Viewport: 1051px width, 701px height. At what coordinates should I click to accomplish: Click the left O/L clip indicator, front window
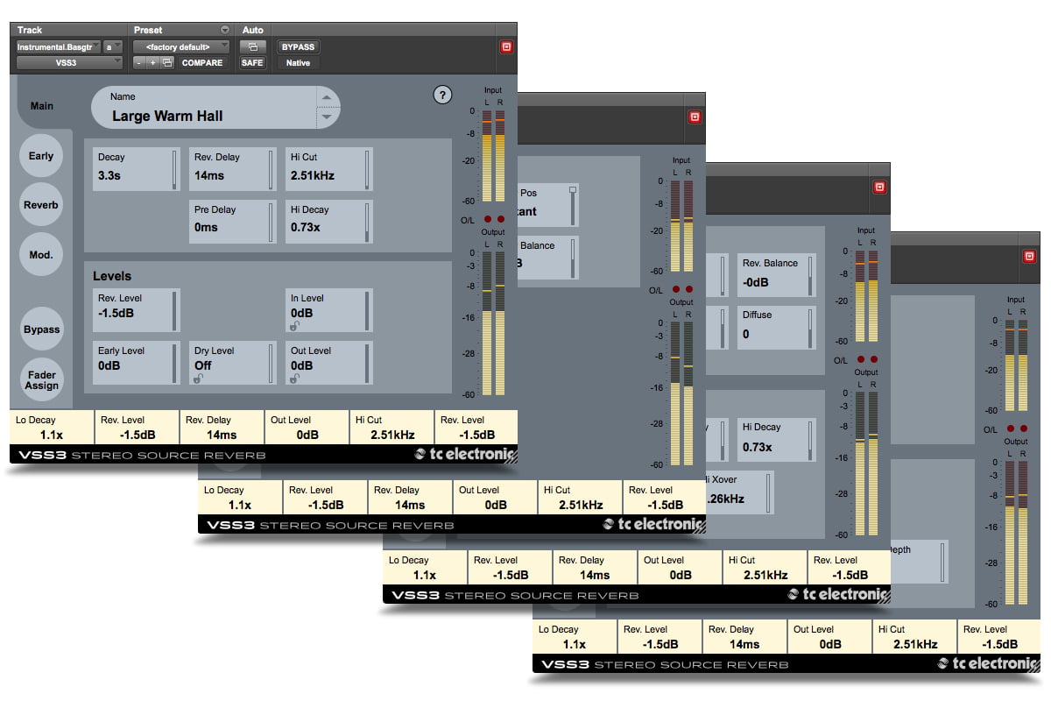click(x=487, y=219)
